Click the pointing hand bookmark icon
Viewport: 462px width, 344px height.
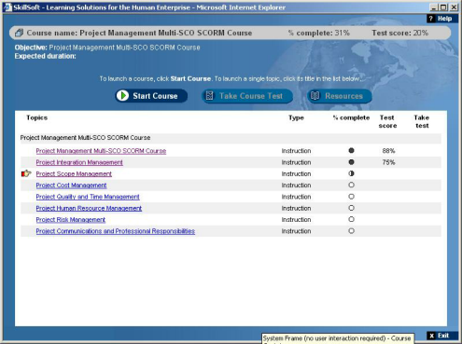(x=26, y=173)
